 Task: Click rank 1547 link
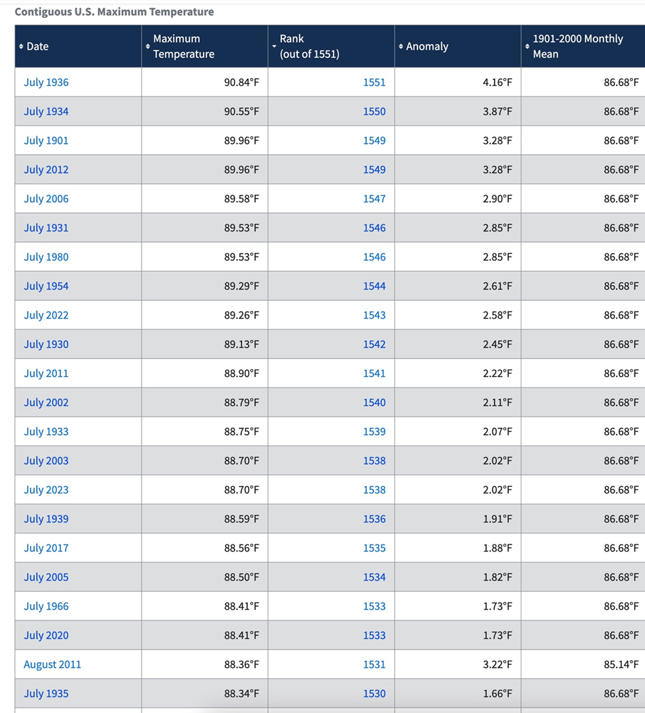[x=374, y=198]
